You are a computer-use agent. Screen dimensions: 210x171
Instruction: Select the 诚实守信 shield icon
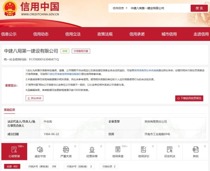click(x=40, y=149)
